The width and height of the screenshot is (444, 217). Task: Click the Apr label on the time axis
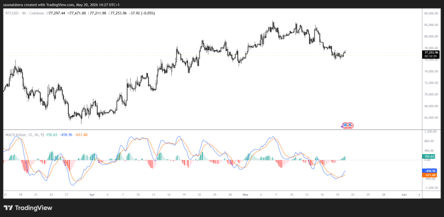click(92, 194)
